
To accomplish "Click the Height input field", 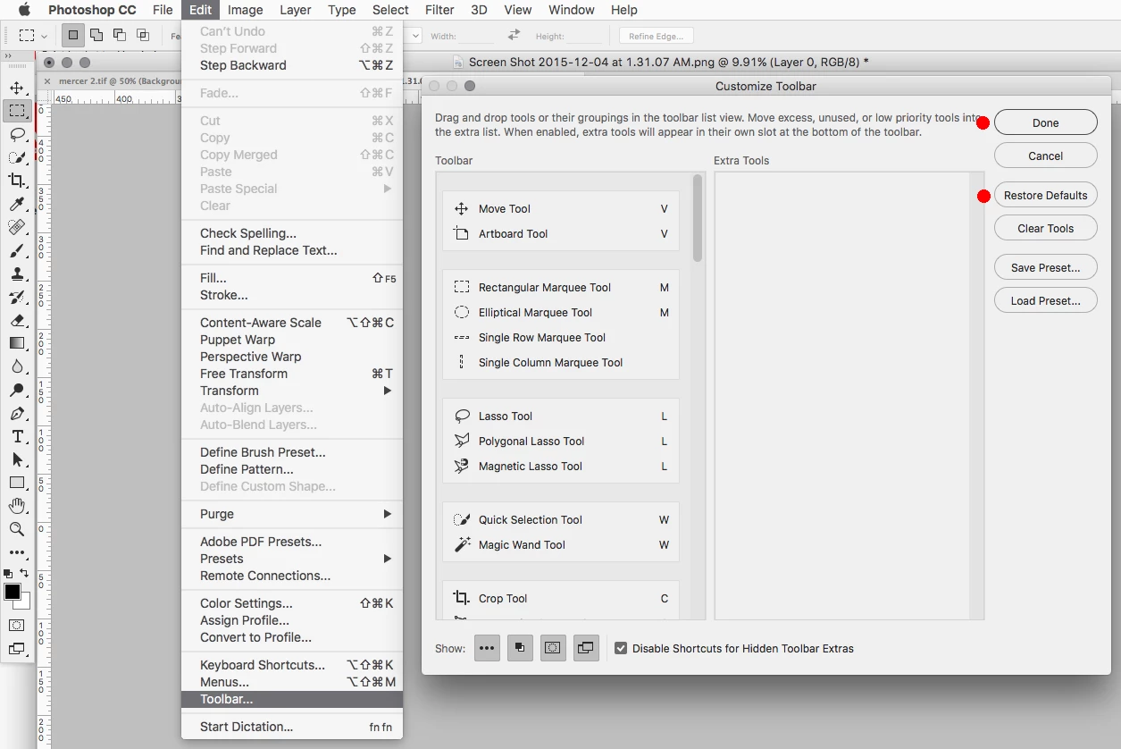I will click(x=584, y=36).
